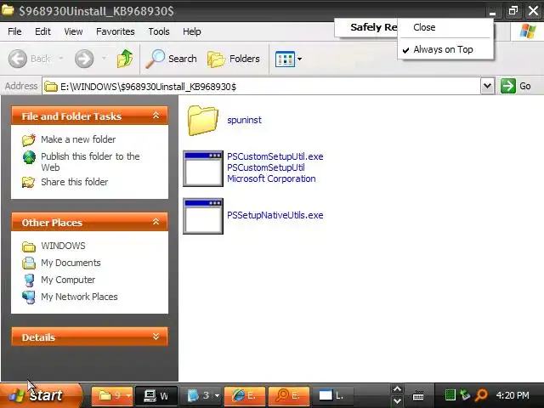The height and width of the screenshot is (408, 544).
Task: Click the Share this folder icon
Action: coord(28,182)
